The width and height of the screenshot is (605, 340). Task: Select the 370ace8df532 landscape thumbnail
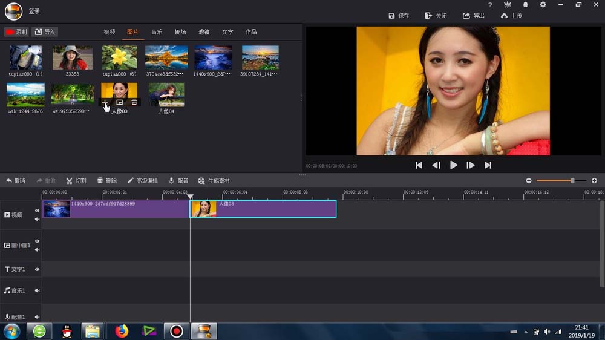coord(166,57)
